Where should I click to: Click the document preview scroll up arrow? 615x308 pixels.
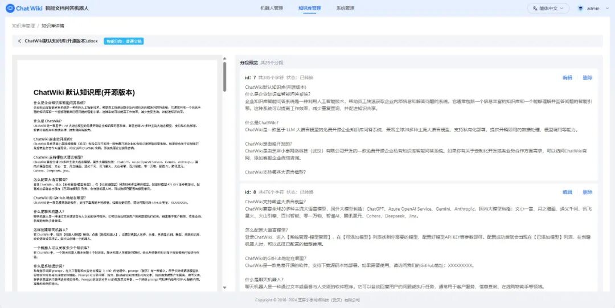pos(225,59)
